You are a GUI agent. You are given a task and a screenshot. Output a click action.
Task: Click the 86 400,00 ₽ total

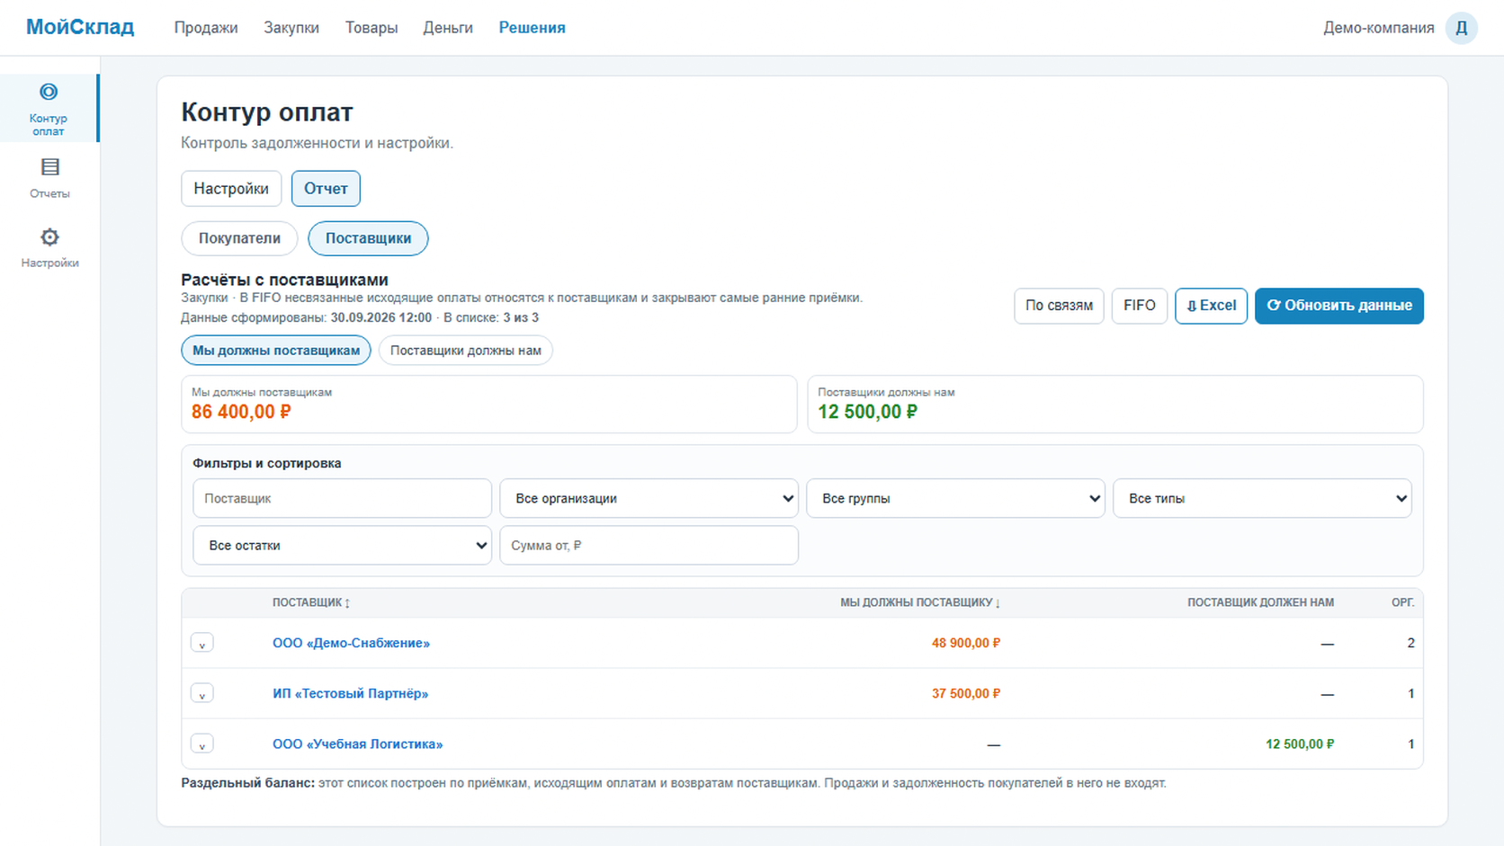click(x=241, y=412)
